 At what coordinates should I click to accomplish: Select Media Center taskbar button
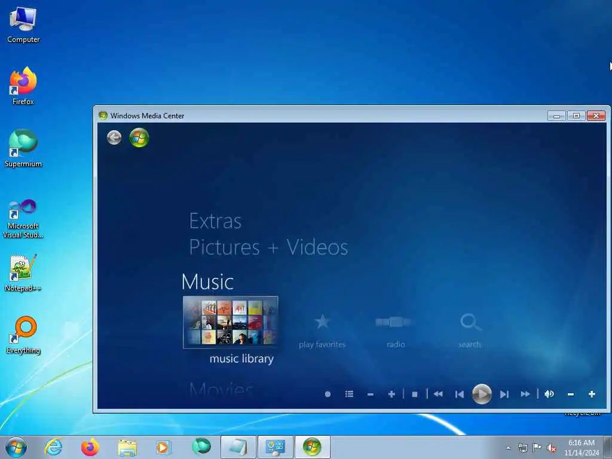point(312,447)
